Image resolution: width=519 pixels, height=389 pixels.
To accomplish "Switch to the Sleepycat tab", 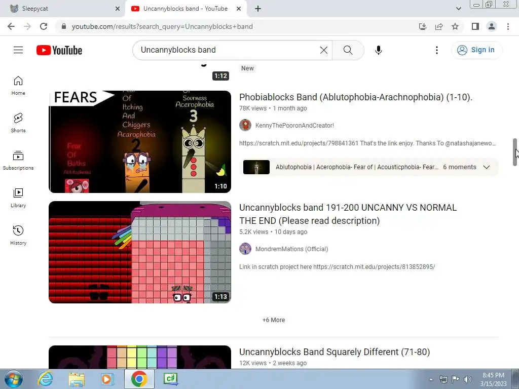I will [x=62, y=9].
